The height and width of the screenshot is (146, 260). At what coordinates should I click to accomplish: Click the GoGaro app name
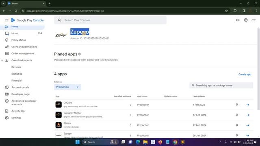68,103
